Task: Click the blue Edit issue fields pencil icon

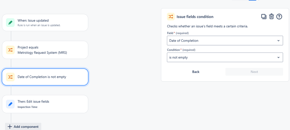Action: click(x=10, y=104)
